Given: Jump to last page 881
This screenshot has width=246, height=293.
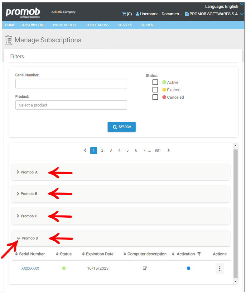Looking at the screenshot, I should [x=158, y=150].
